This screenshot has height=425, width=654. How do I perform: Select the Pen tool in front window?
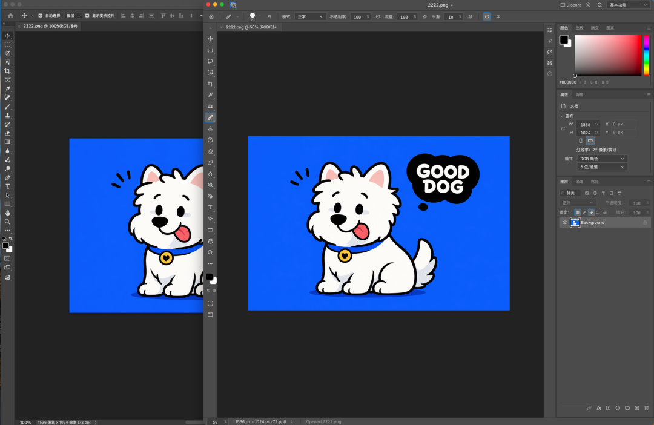[210, 196]
